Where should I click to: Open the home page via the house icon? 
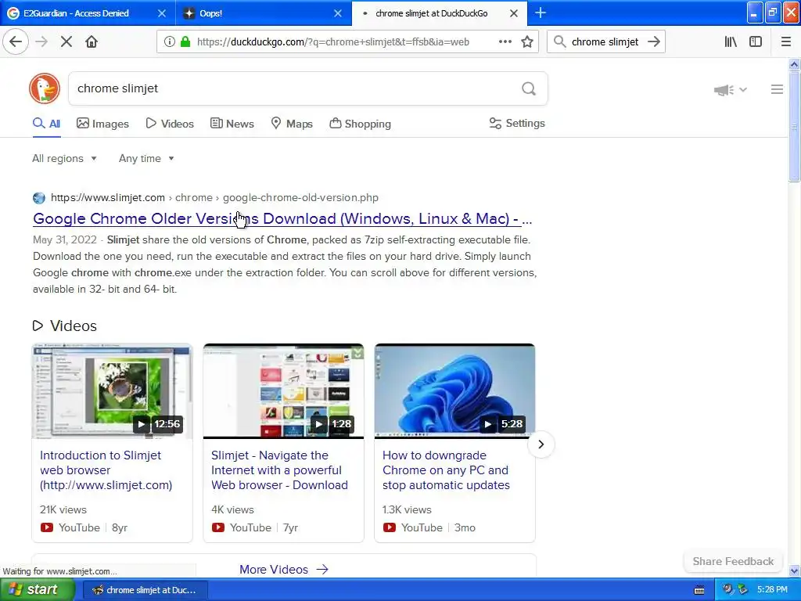pyautogui.click(x=92, y=41)
